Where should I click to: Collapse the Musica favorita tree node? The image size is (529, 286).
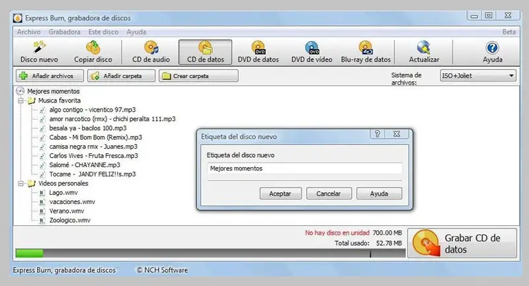(x=20, y=100)
